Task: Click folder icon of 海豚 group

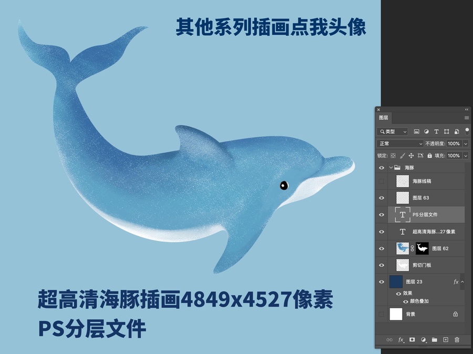Action: 398,168
